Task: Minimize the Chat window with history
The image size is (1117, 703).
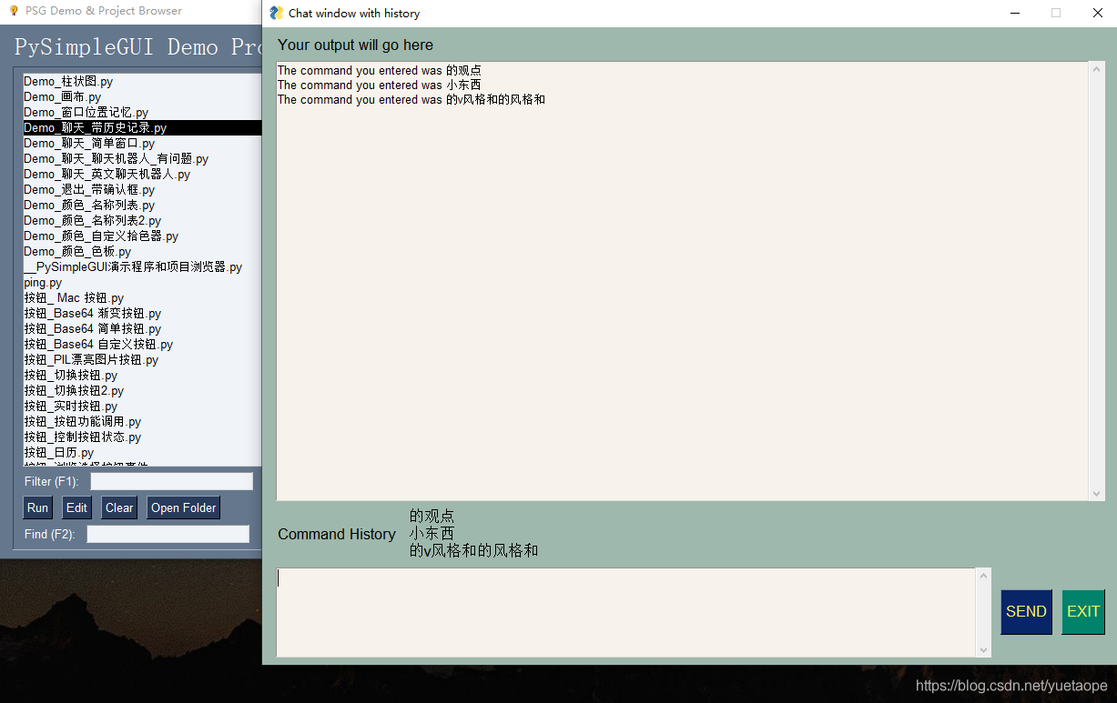Action: tap(1014, 13)
